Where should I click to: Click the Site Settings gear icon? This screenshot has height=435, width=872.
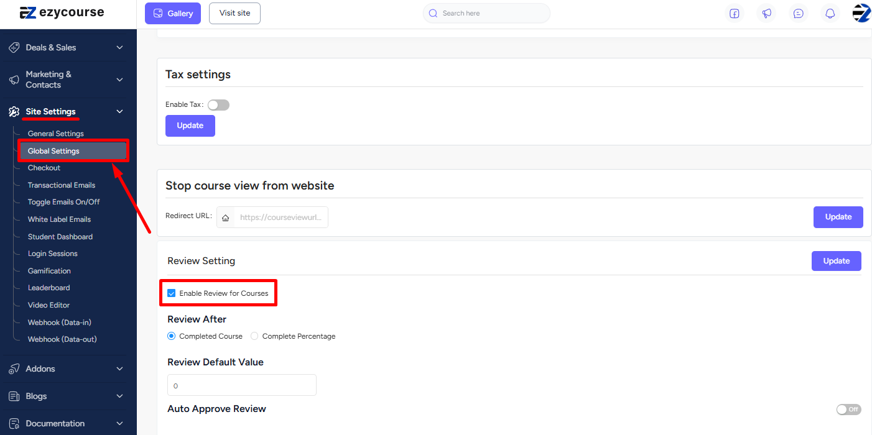(x=14, y=112)
